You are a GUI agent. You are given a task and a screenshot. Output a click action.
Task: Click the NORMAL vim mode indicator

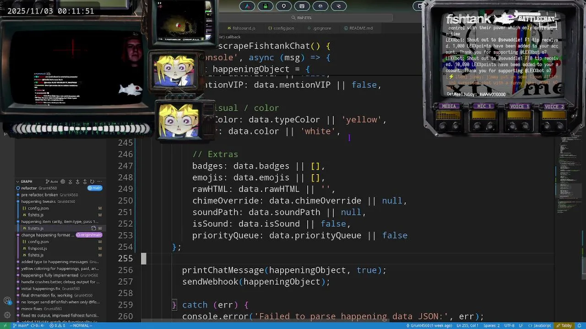[x=81, y=325]
